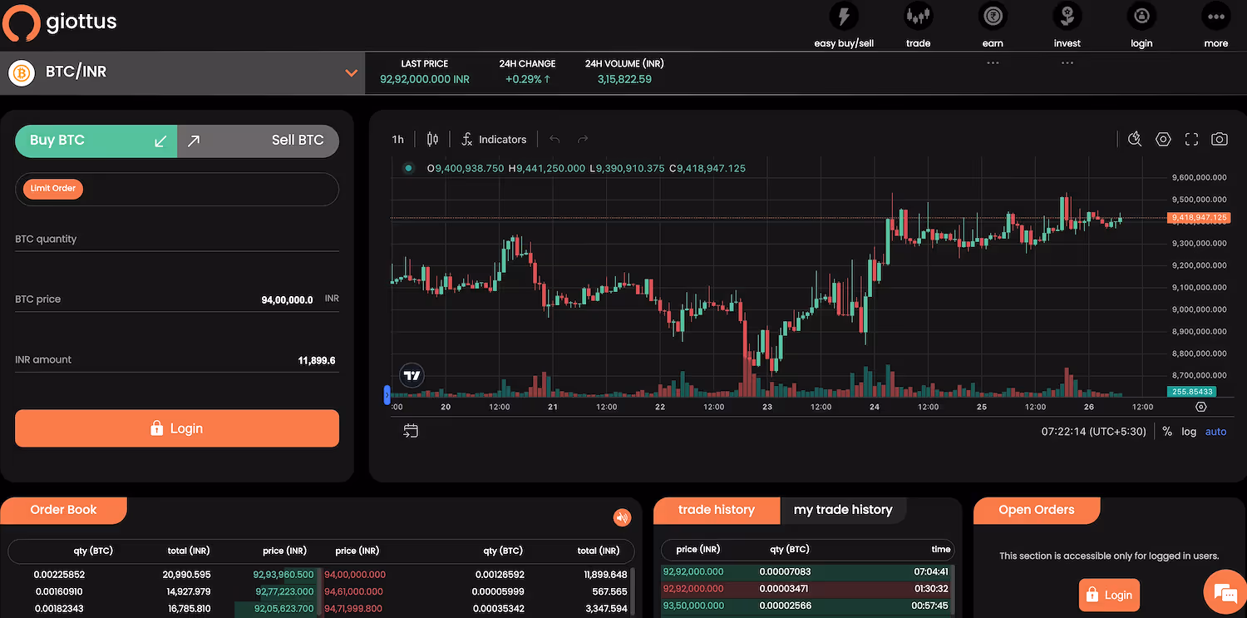Click the volume label 255.85433
Image resolution: width=1247 pixels, height=618 pixels.
[x=1191, y=392]
